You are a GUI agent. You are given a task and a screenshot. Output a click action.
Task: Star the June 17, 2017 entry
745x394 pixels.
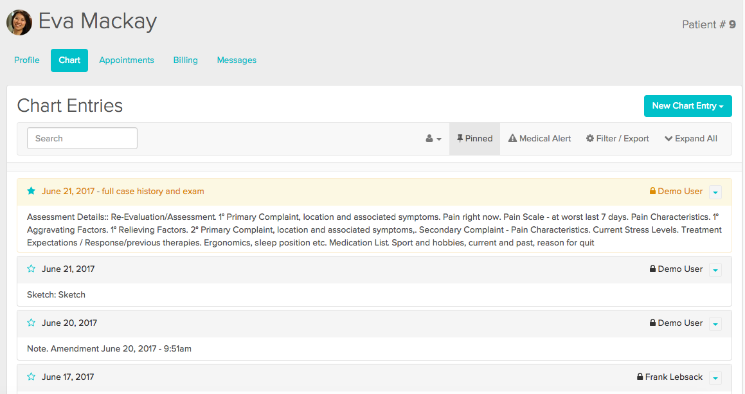(x=31, y=377)
